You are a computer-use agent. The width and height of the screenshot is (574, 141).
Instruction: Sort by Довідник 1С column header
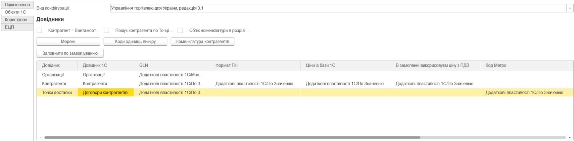click(x=106, y=65)
